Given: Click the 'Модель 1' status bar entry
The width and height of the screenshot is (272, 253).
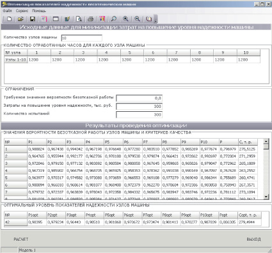Looking at the screenshot, I should point(28,250).
